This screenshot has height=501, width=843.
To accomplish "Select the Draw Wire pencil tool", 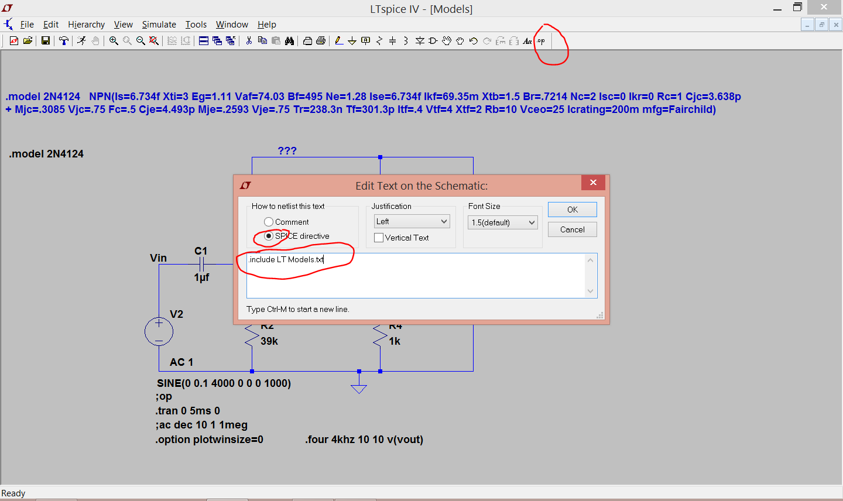I will pos(338,41).
